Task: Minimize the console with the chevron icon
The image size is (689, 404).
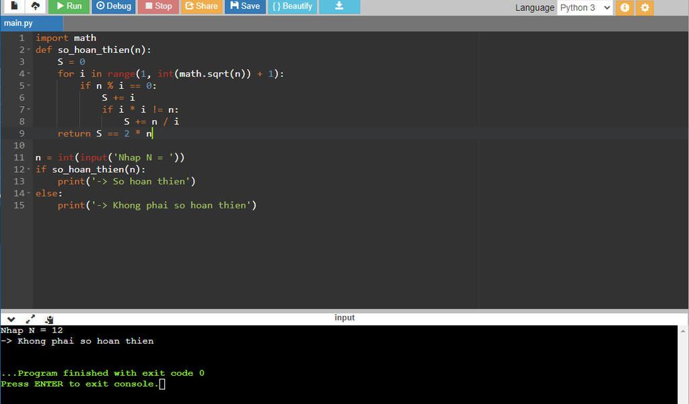Action: [11, 319]
